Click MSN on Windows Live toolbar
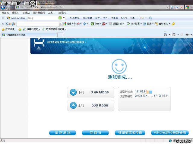 coord(124,18)
